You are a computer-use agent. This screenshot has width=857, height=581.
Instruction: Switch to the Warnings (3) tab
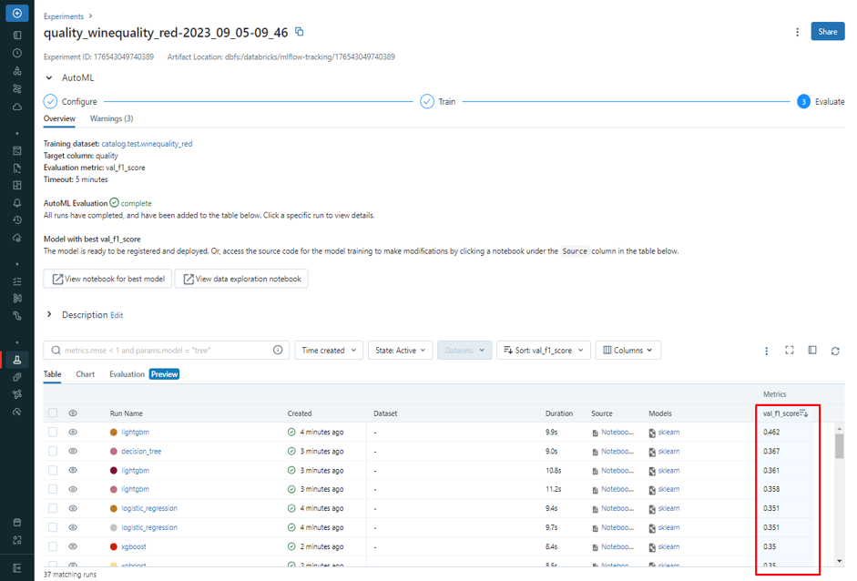pos(111,118)
